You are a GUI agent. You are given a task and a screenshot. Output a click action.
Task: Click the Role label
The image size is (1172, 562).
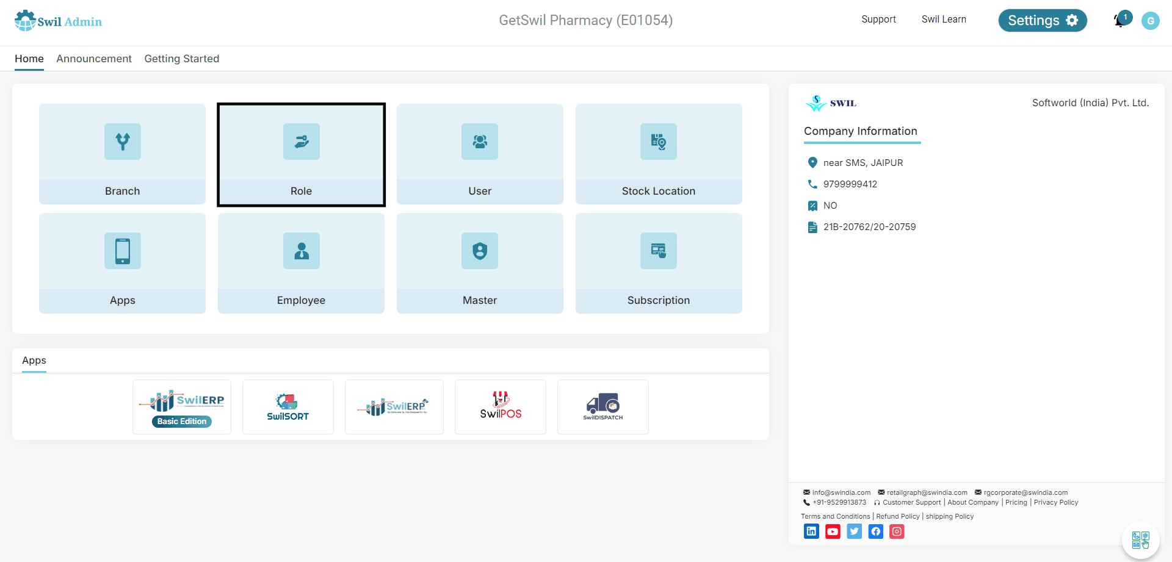[x=301, y=191]
